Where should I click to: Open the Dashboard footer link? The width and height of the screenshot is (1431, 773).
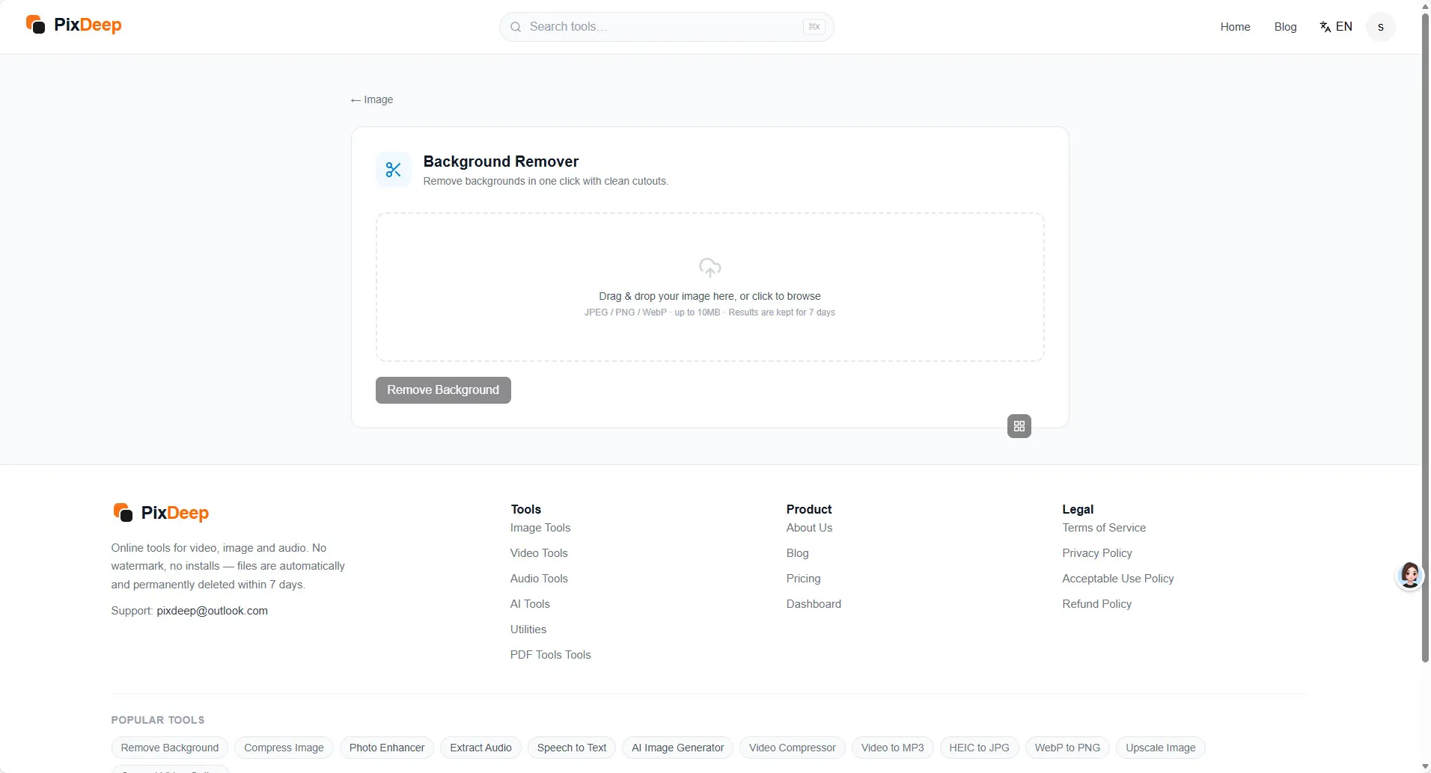pyautogui.click(x=814, y=604)
